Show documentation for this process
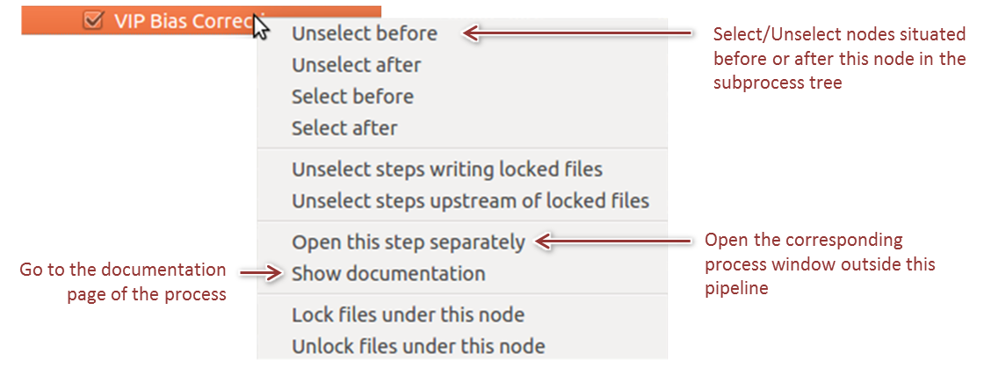Image resolution: width=984 pixels, height=375 pixels. pos(388,273)
